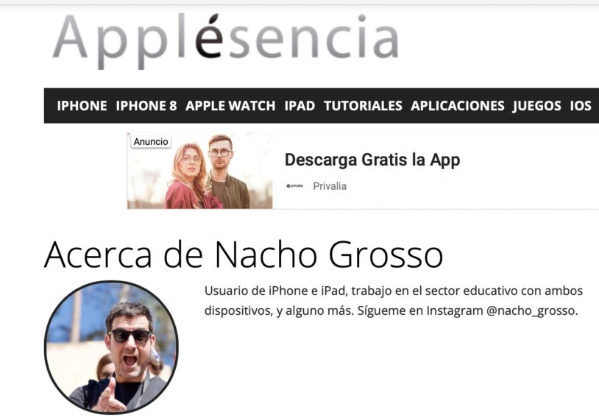The width and height of the screenshot is (599, 420).
Task: Click the author bio paragraph text
Action: point(394,301)
